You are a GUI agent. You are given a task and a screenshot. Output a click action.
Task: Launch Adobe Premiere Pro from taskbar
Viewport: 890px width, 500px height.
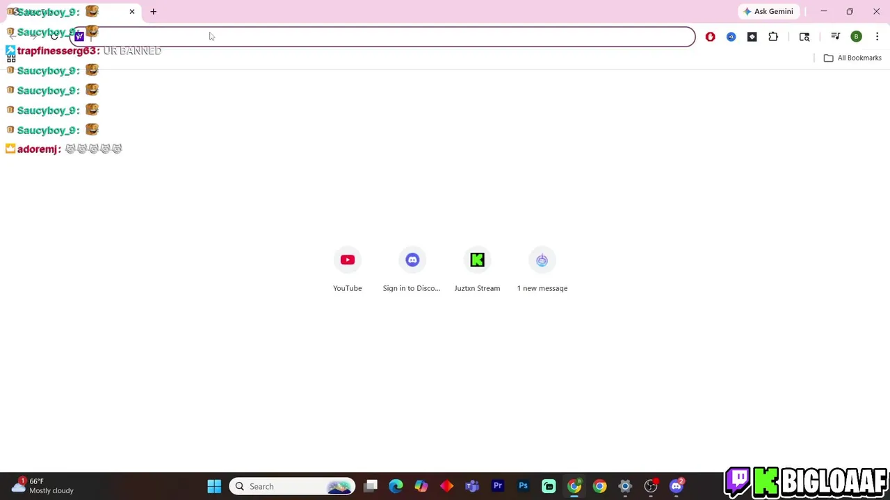pyautogui.click(x=498, y=486)
